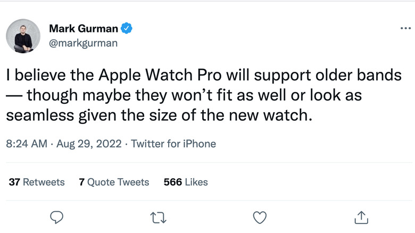This screenshot has height=233, width=415.
Task: Like the tweet with the heart icon
Action: [x=259, y=217]
